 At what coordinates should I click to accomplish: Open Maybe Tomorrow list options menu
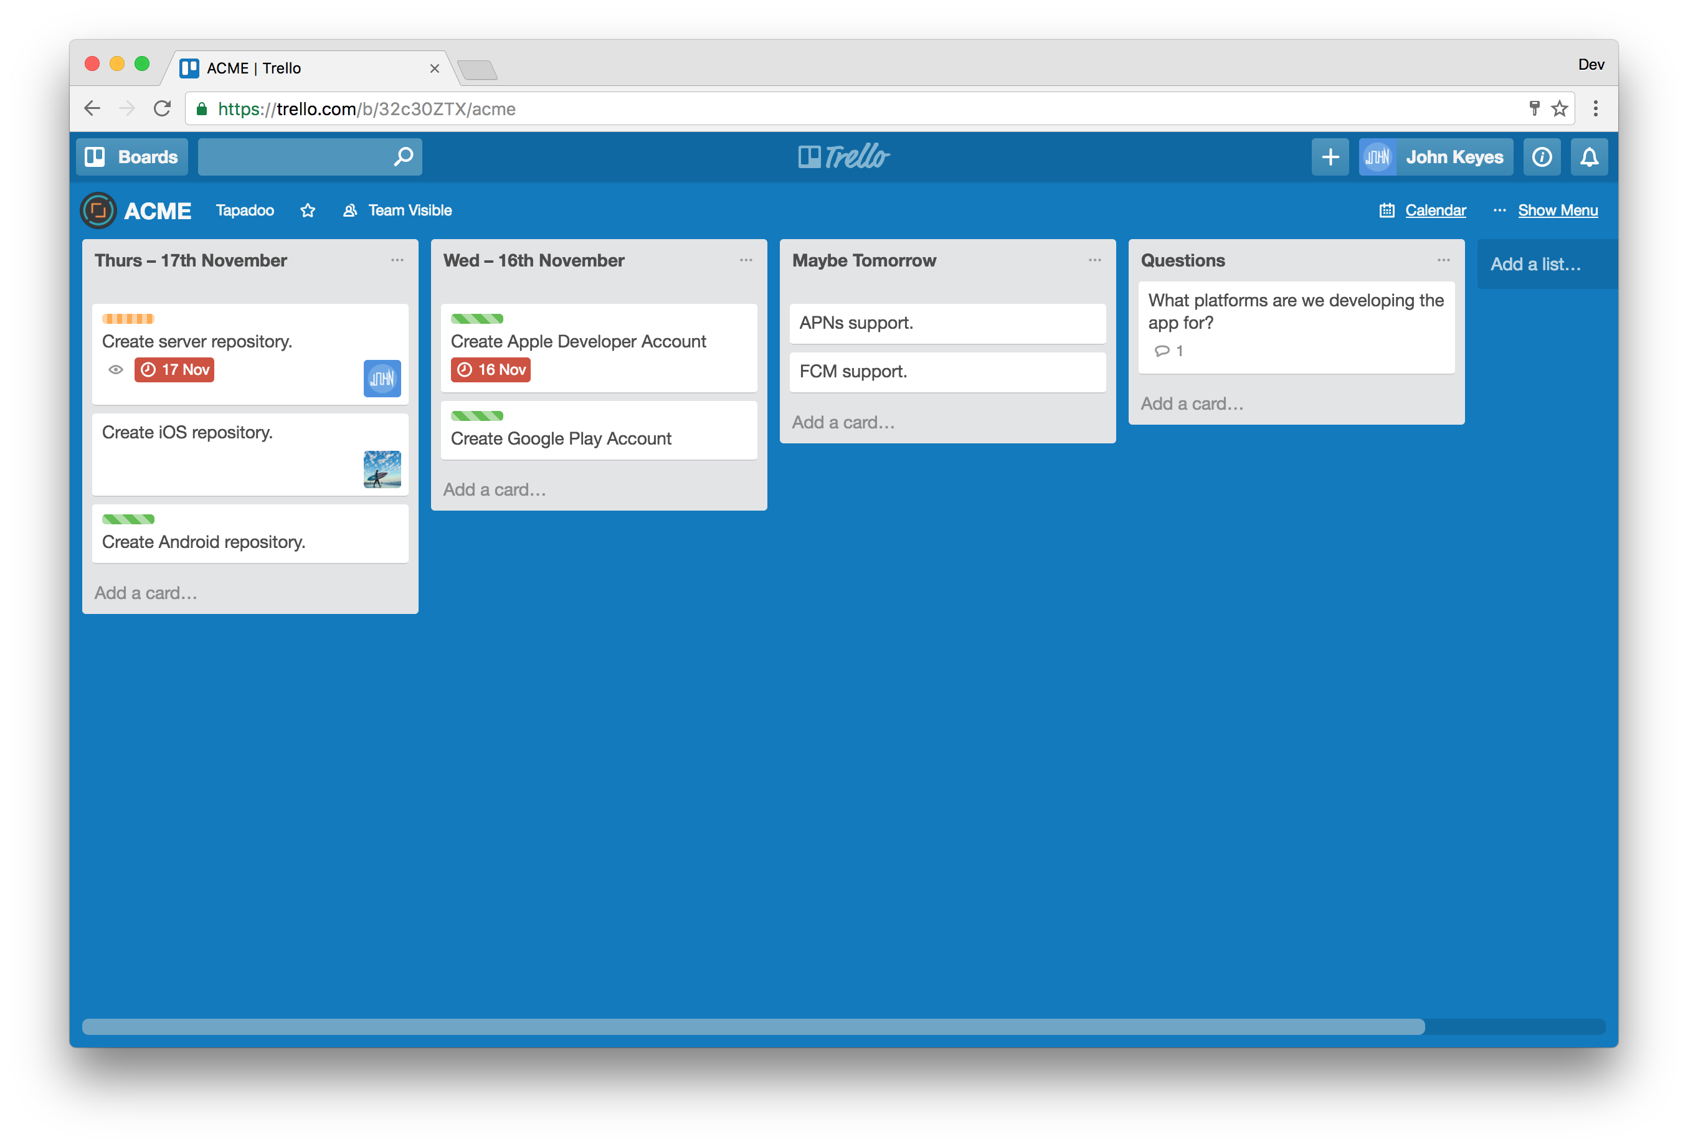click(1094, 261)
